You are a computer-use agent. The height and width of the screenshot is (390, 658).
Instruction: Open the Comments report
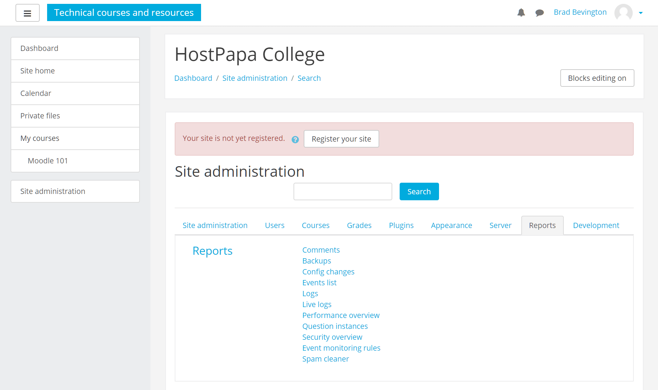click(x=321, y=250)
